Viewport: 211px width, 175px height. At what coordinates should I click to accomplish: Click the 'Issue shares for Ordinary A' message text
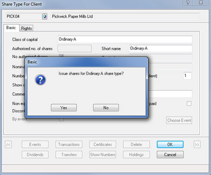pos(91,74)
